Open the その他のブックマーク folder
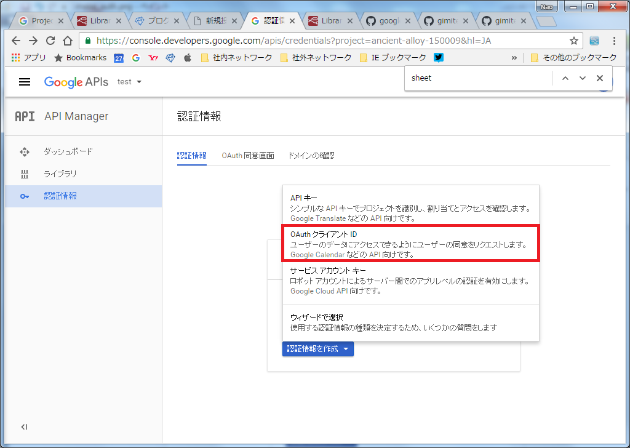This screenshot has width=630, height=448. [x=574, y=57]
